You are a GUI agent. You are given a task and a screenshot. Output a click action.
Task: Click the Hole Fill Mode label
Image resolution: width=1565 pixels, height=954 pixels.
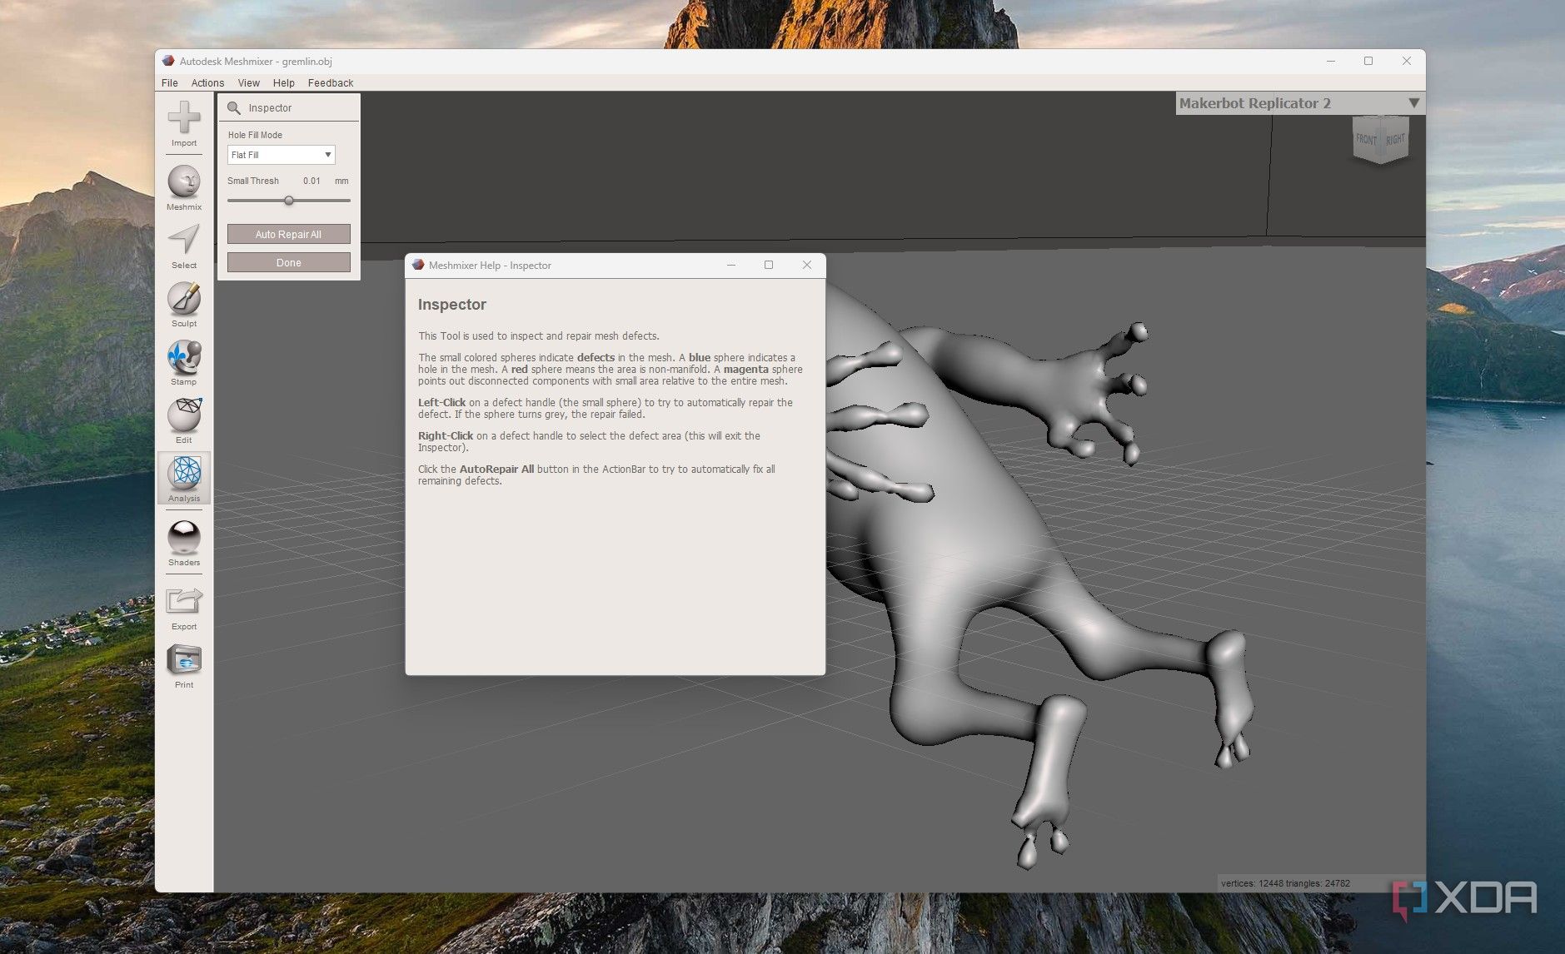(x=255, y=135)
